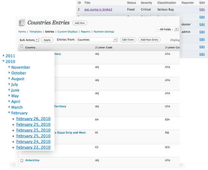This screenshot has height=170, width=208.
Task: Expand the July arrow
Action: [x=9, y=84]
